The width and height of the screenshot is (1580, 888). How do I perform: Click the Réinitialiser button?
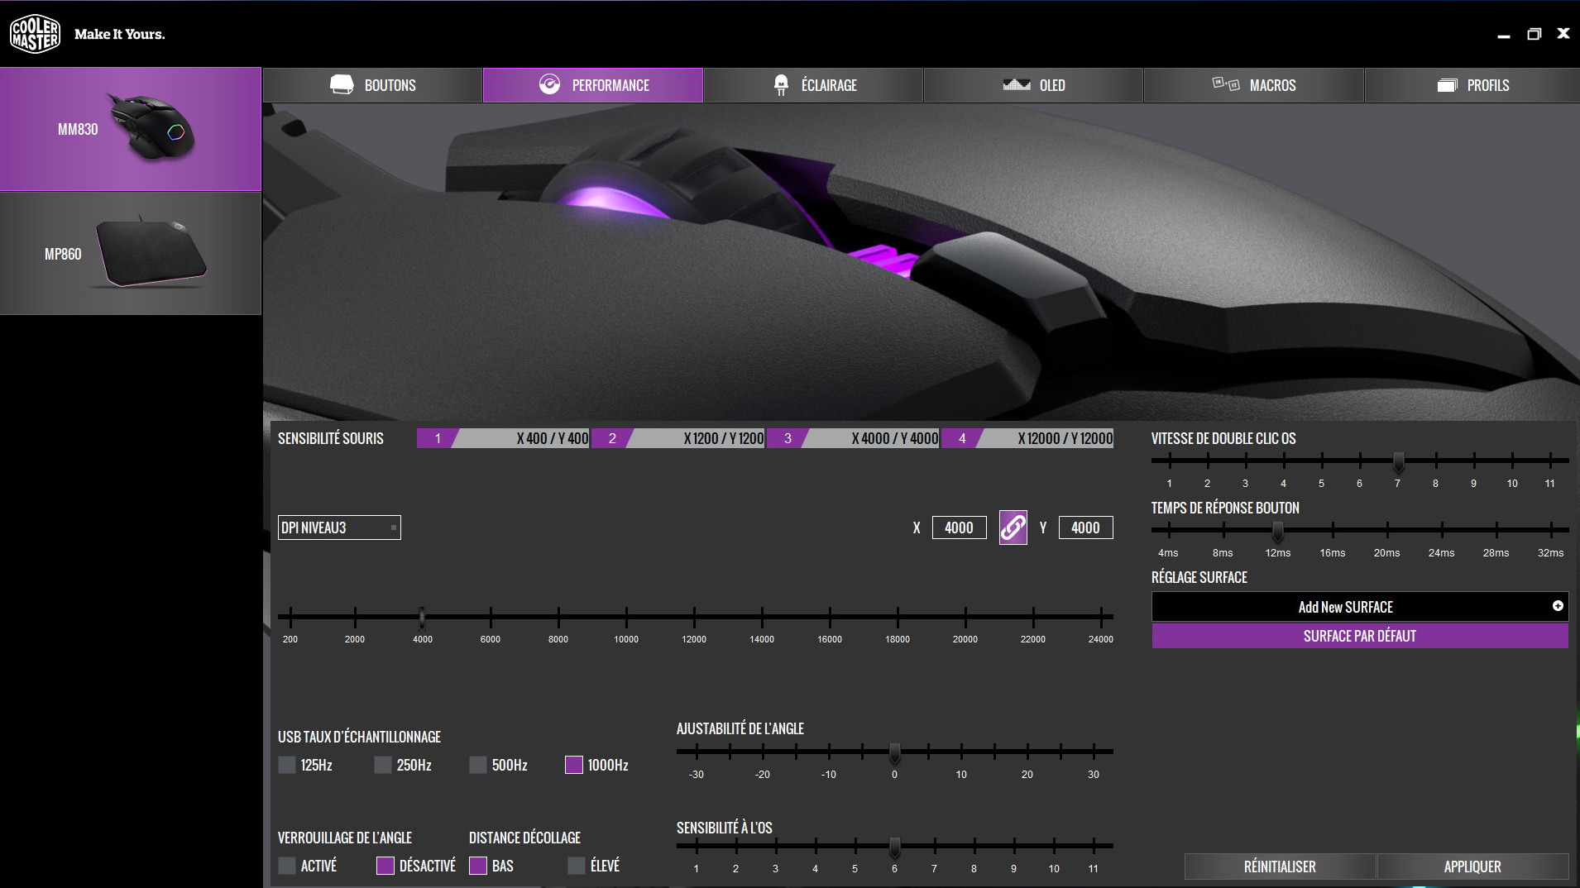[x=1280, y=867]
